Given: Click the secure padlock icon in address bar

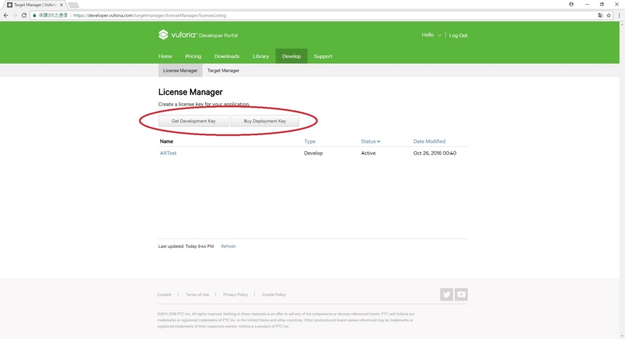Looking at the screenshot, I should point(35,15).
